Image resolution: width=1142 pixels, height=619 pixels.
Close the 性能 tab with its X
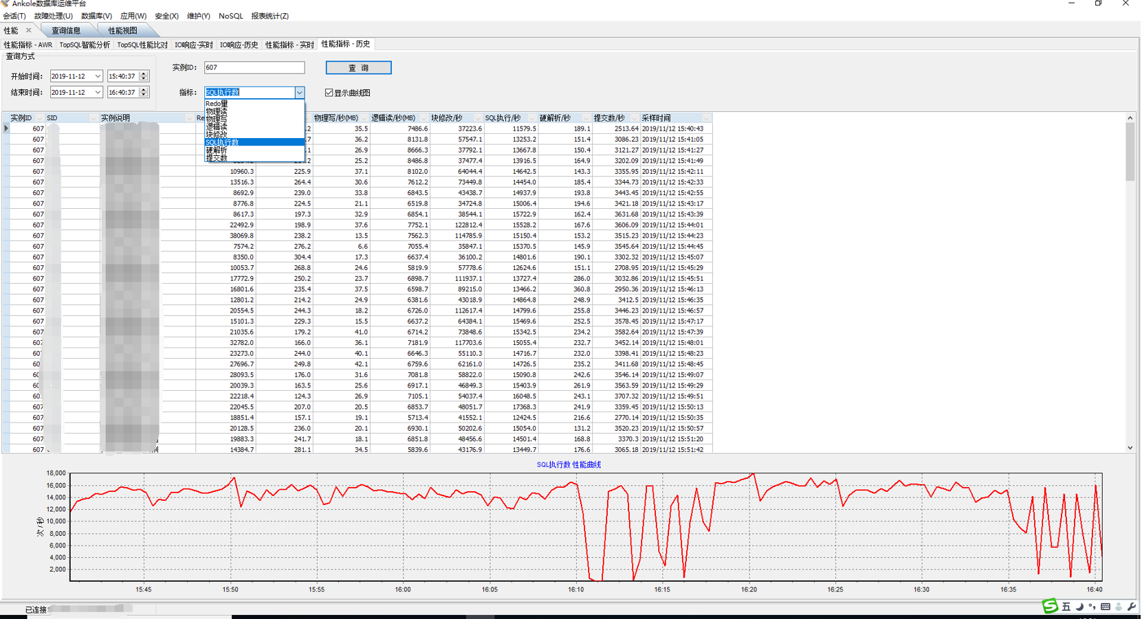pos(28,30)
